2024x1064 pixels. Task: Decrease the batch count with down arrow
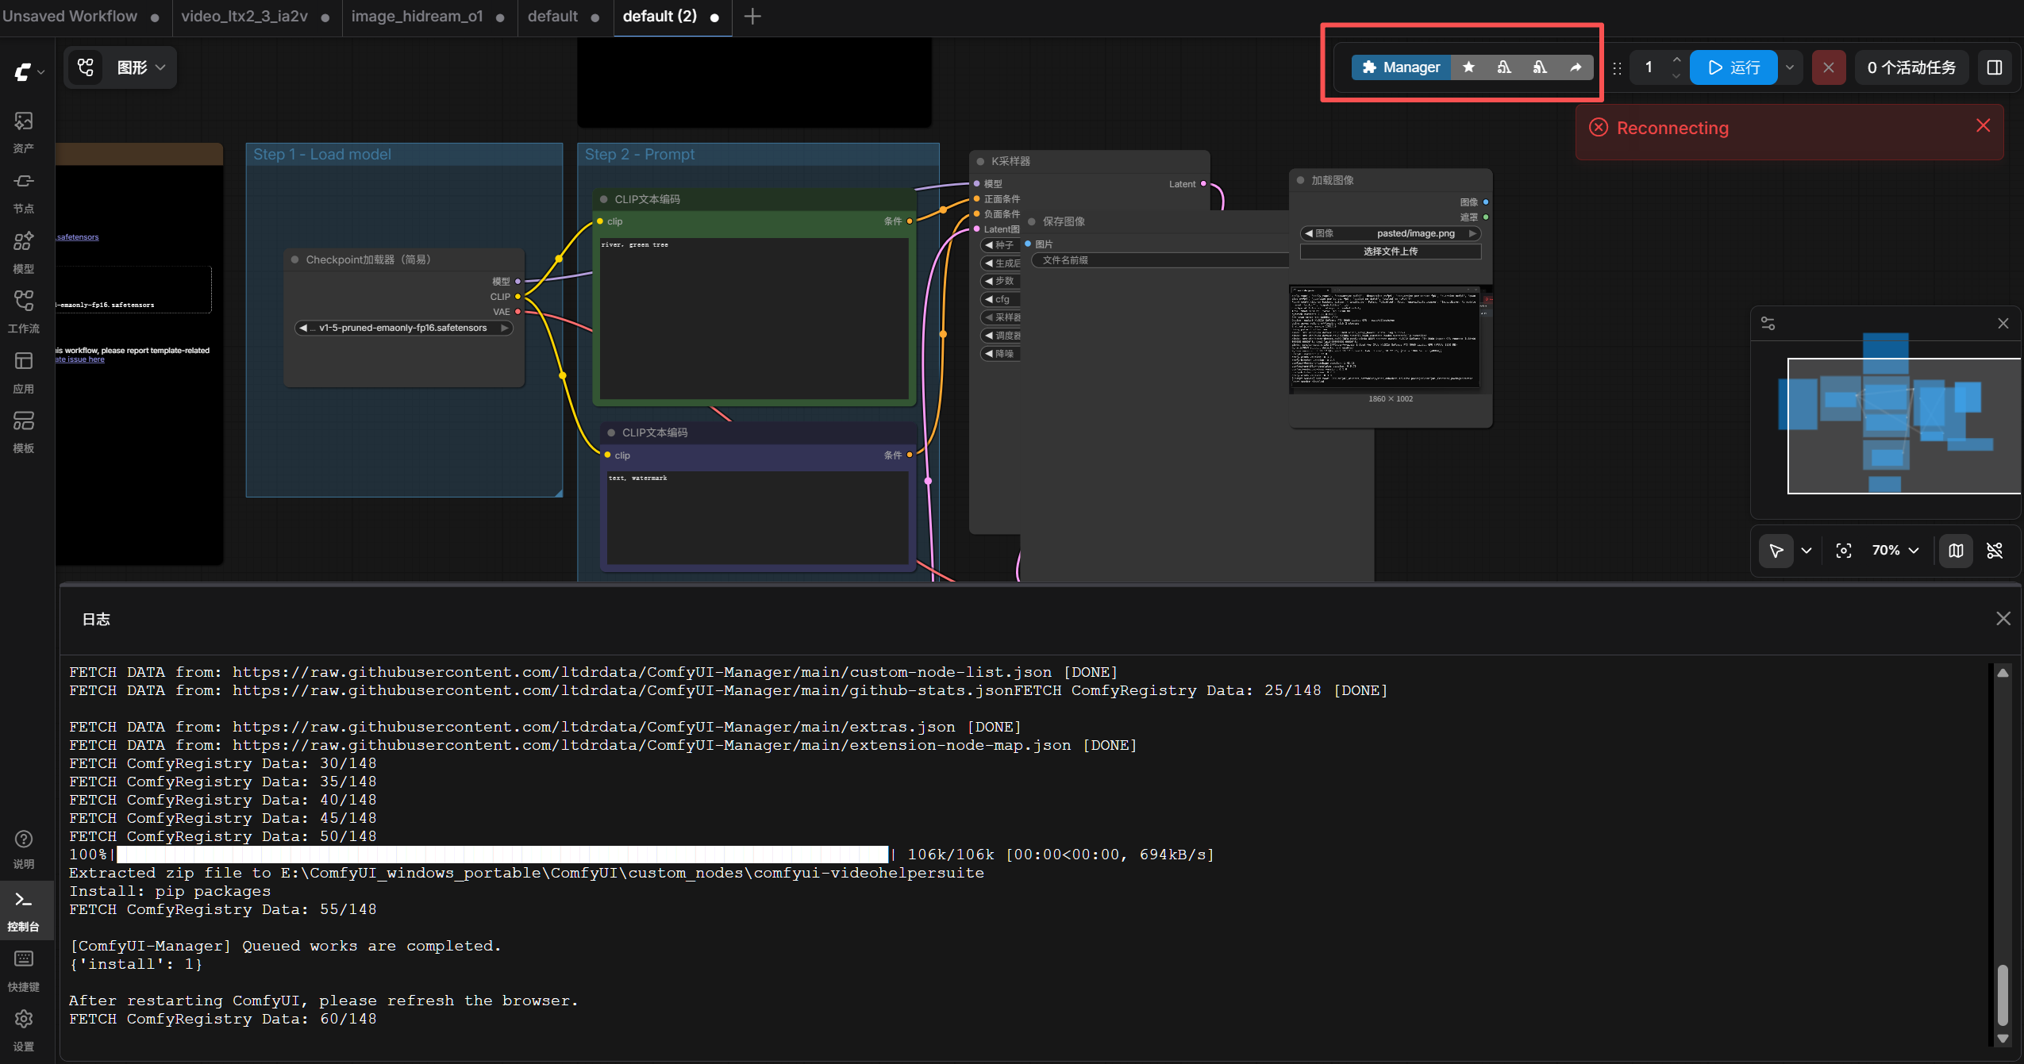click(x=1676, y=76)
